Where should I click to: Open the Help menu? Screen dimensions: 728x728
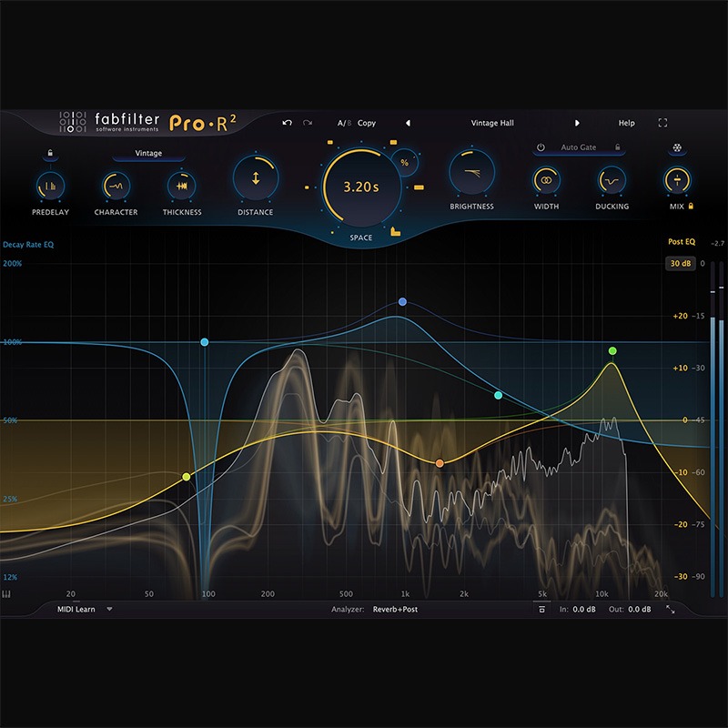coord(626,123)
